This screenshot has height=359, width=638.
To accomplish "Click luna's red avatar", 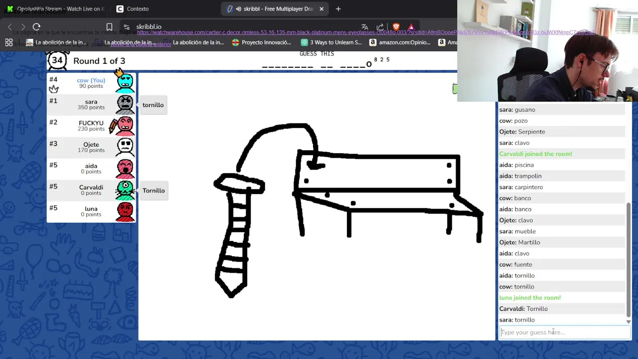I will [x=125, y=211].
